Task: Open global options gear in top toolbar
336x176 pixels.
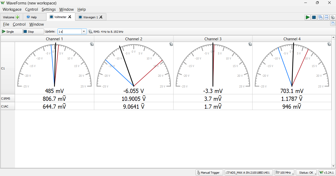Action: pyautogui.click(x=333, y=17)
